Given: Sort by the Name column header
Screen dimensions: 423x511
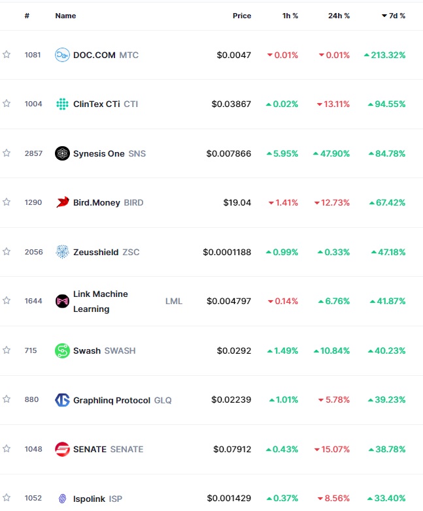Looking at the screenshot, I should click(65, 16).
